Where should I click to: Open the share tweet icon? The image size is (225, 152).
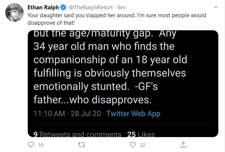(183, 145)
